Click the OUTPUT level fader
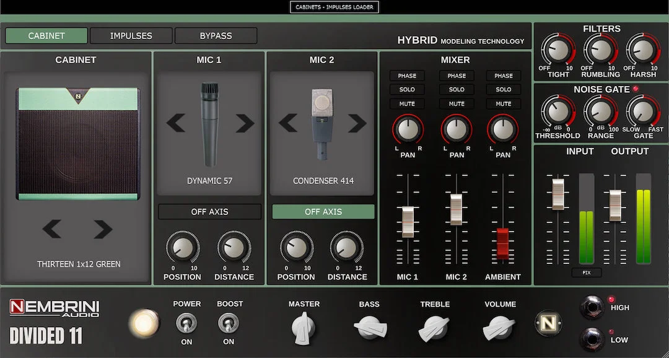669x358 pixels. [x=615, y=205]
